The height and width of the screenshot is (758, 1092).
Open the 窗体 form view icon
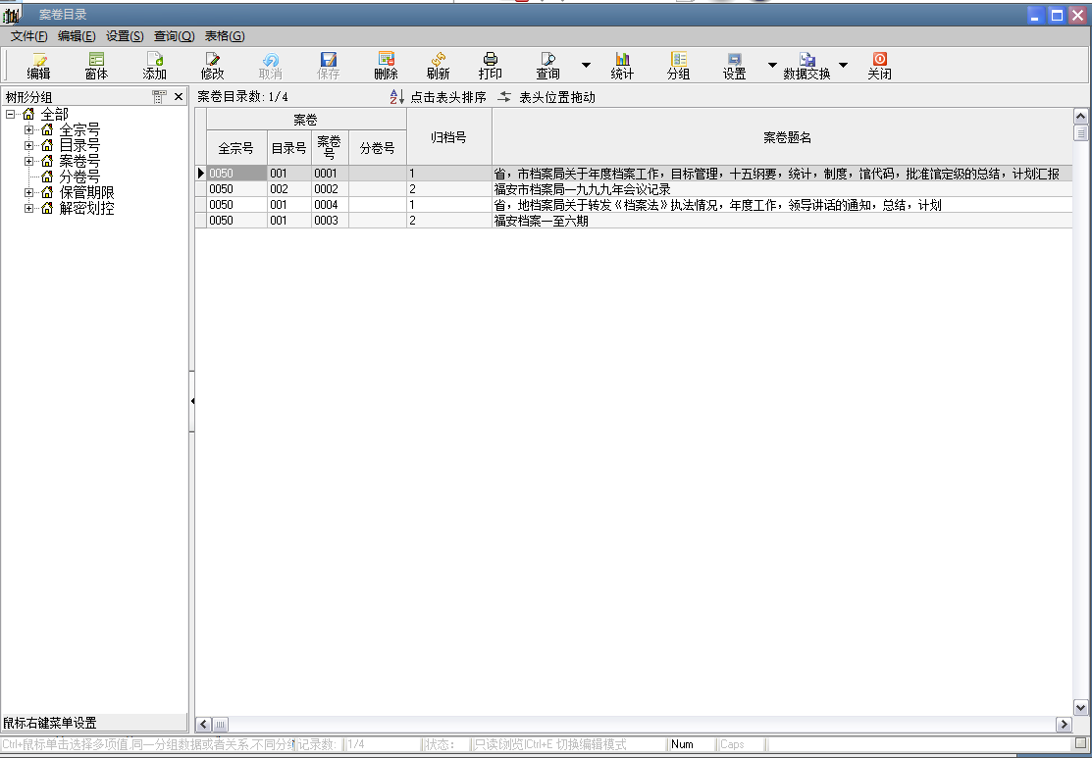[96, 60]
